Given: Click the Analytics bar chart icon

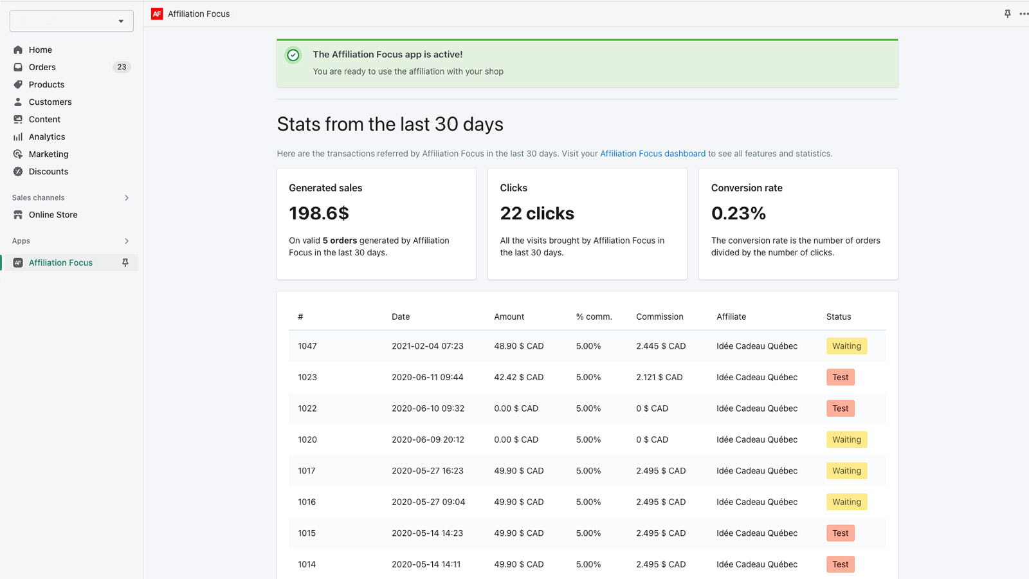Looking at the screenshot, I should [x=18, y=136].
